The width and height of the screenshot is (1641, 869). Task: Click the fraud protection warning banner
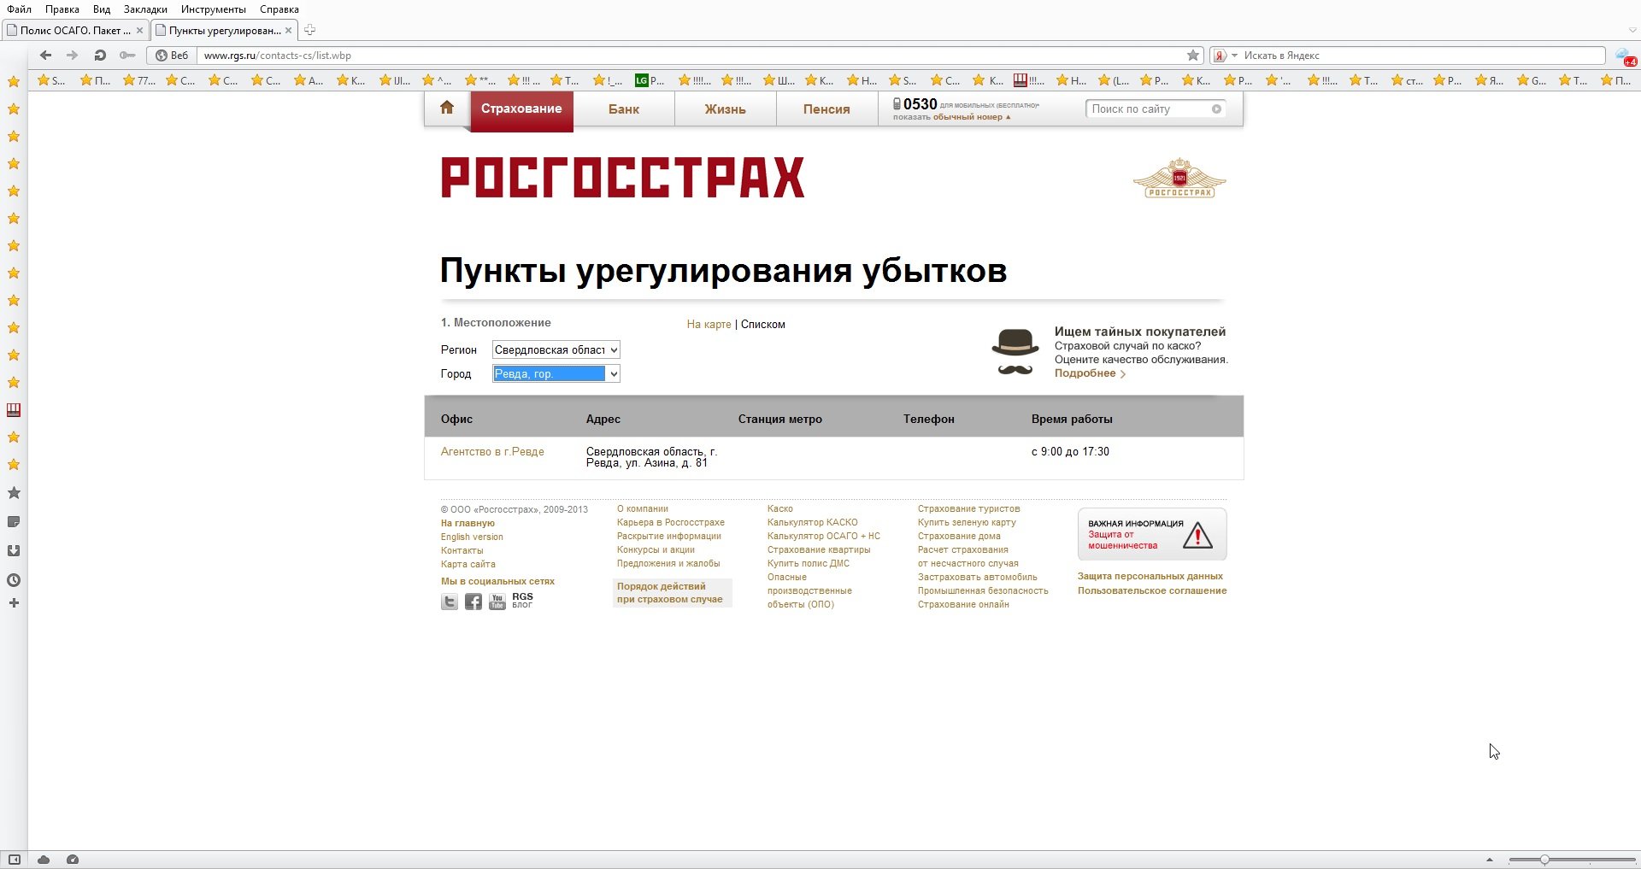(1151, 534)
